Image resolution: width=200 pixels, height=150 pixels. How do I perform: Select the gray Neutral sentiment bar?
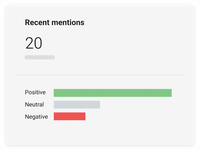pyautogui.click(x=77, y=104)
